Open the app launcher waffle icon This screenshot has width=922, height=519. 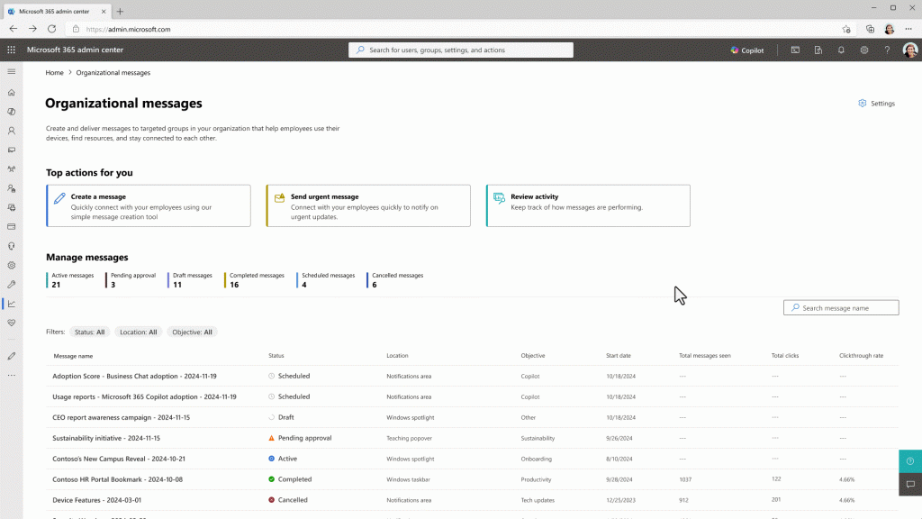click(x=11, y=50)
